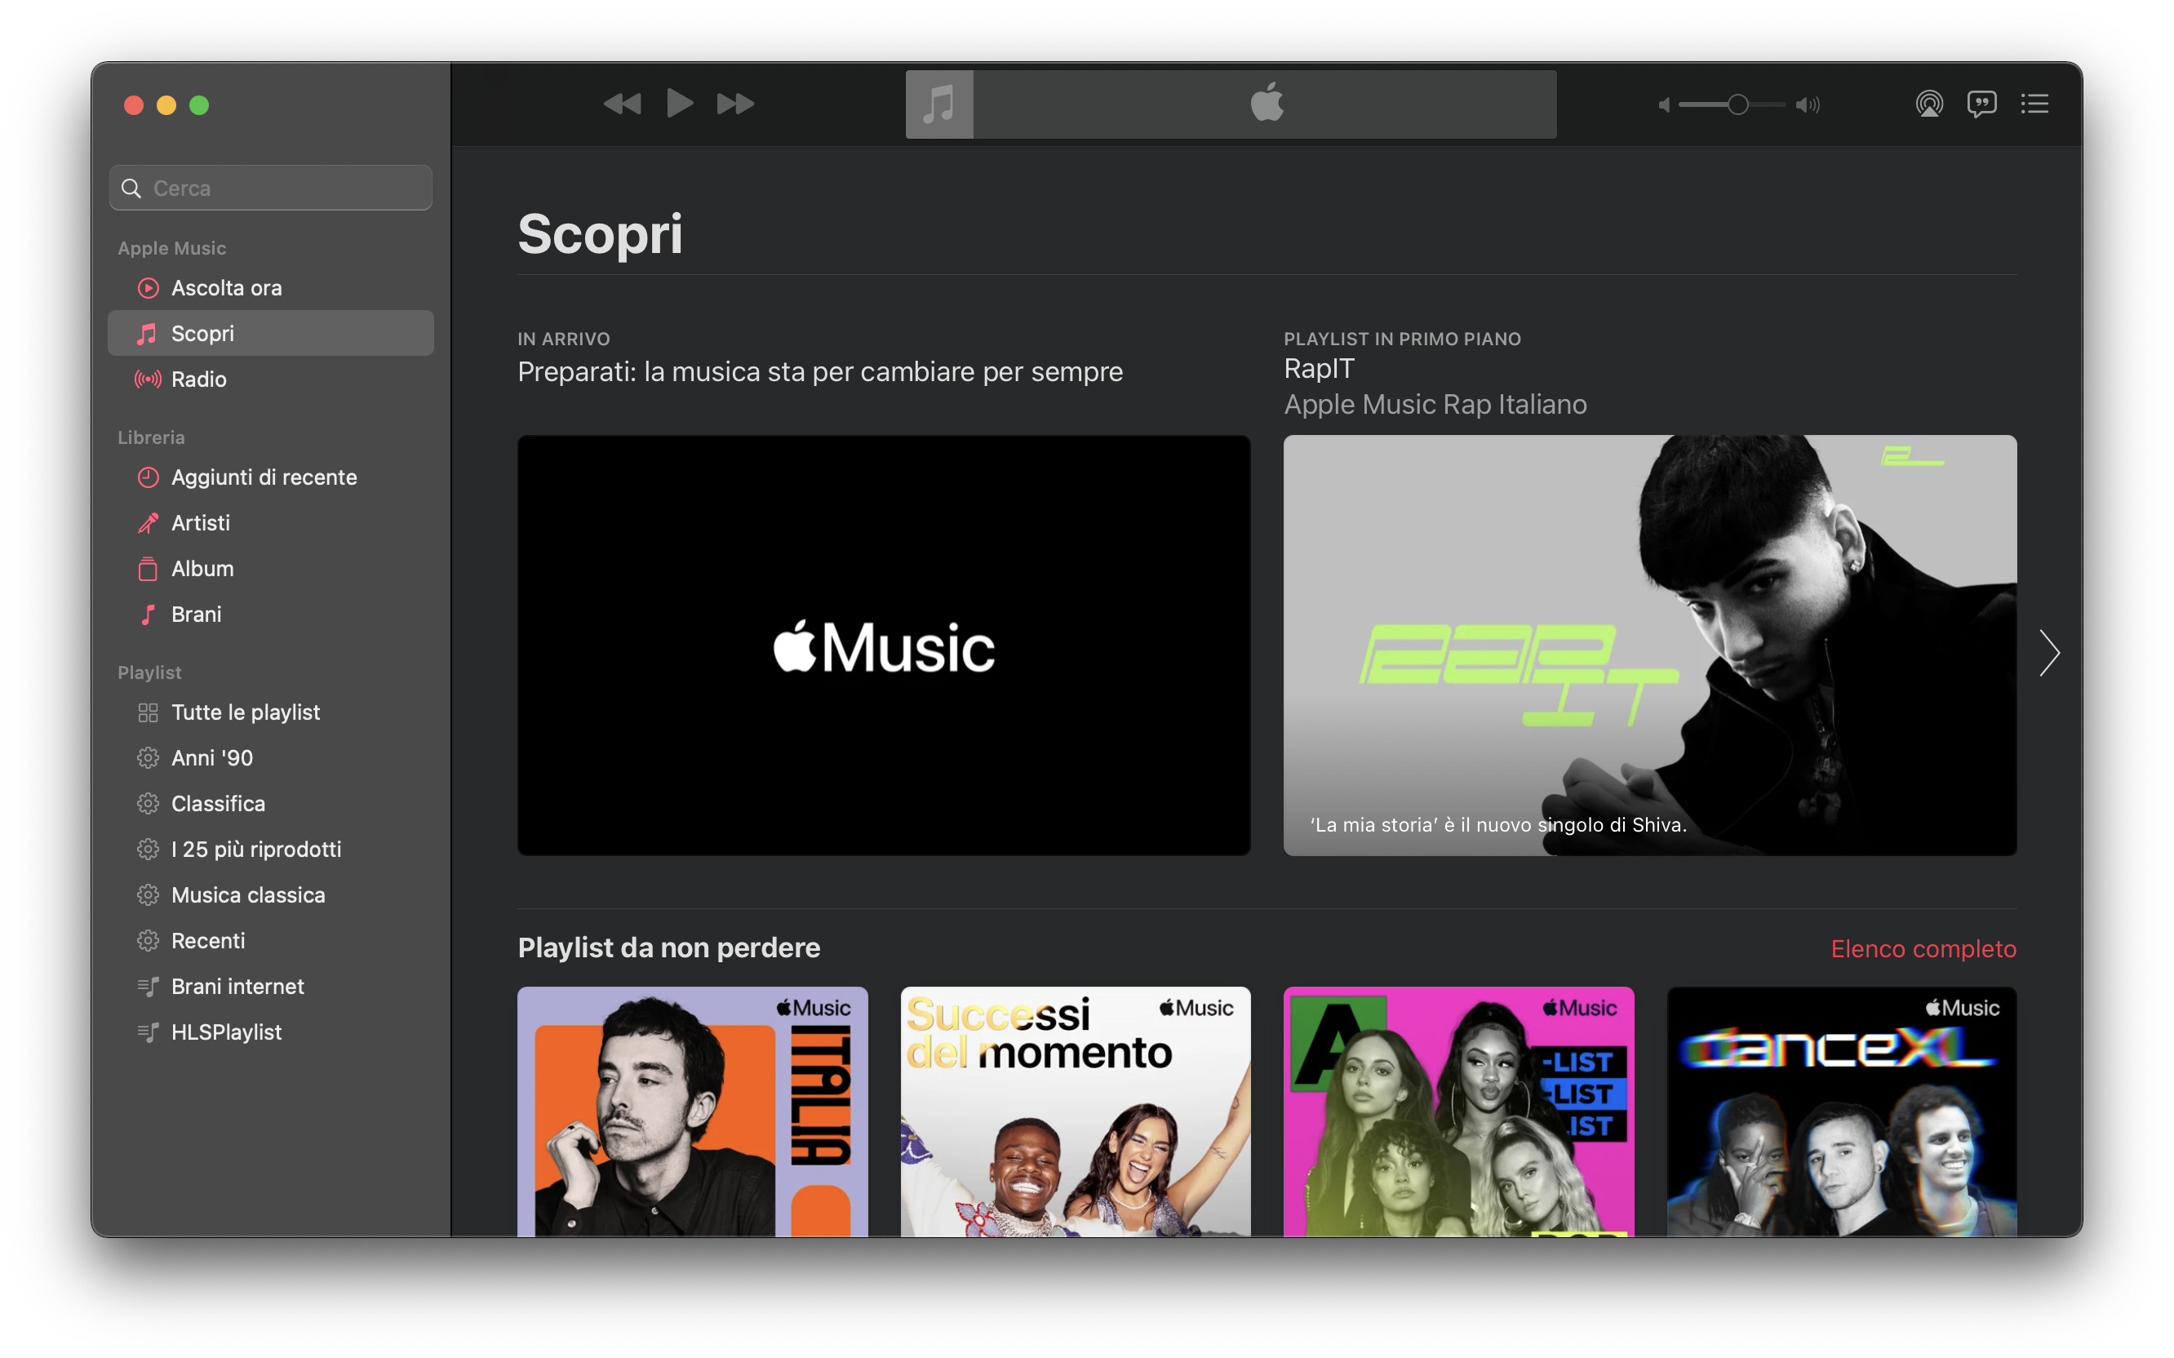Viewport: 2174px width, 1358px height.
Task: Open Brani library section
Action: pyautogui.click(x=271, y=615)
